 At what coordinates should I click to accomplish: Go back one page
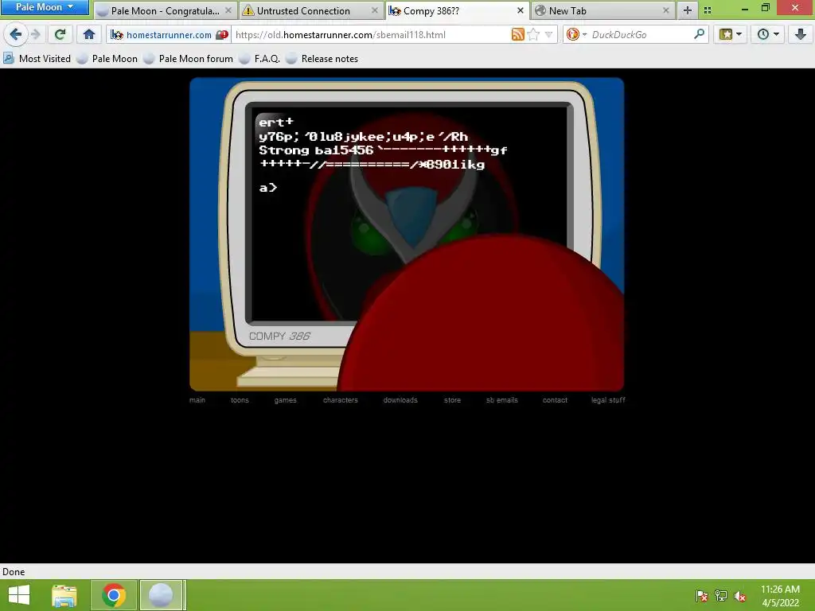pos(16,35)
